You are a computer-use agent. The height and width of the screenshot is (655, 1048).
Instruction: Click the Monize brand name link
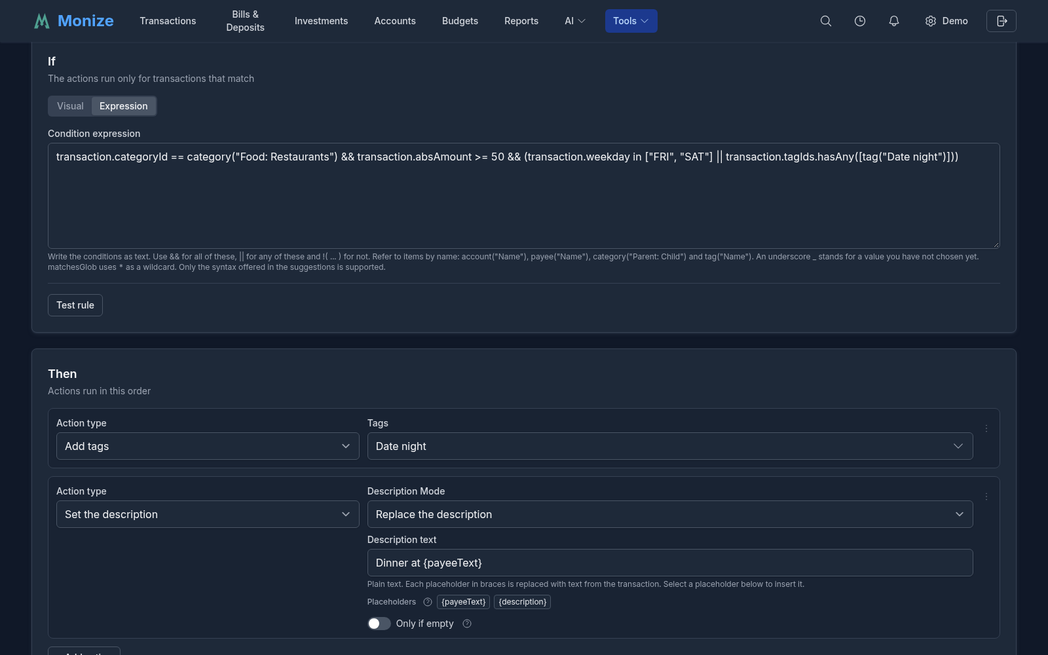[86, 21]
